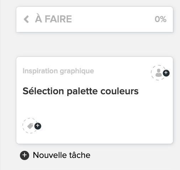This screenshot has height=170, width=180.
Task: Click the plus badge beside the tag icon
Action: (38, 126)
